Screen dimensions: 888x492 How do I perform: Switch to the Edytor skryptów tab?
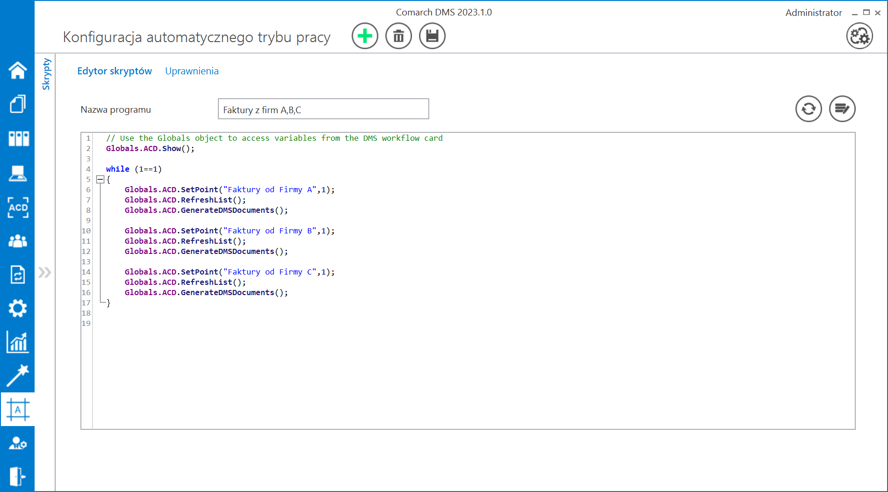(115, 71)
